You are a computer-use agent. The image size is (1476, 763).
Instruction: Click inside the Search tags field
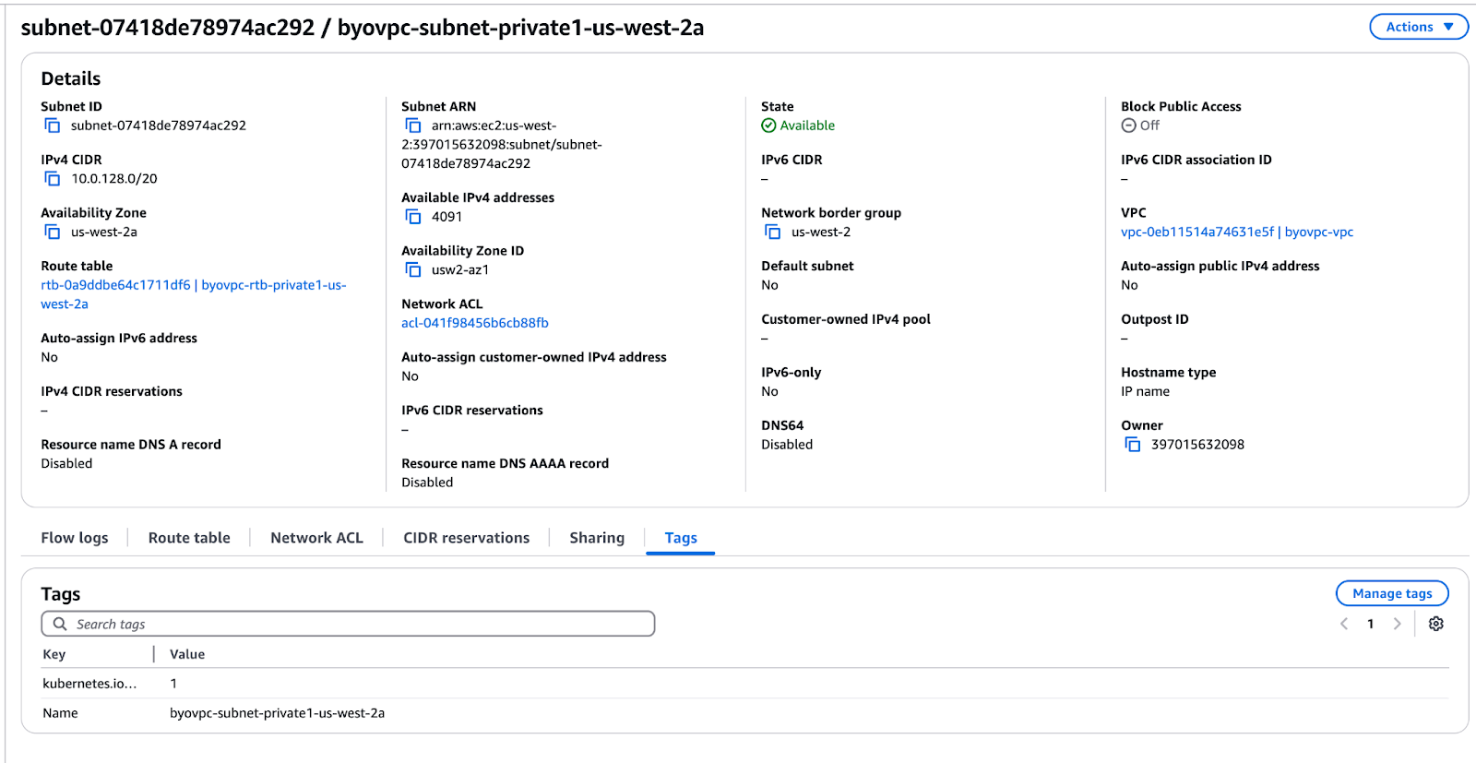point(277,623)
